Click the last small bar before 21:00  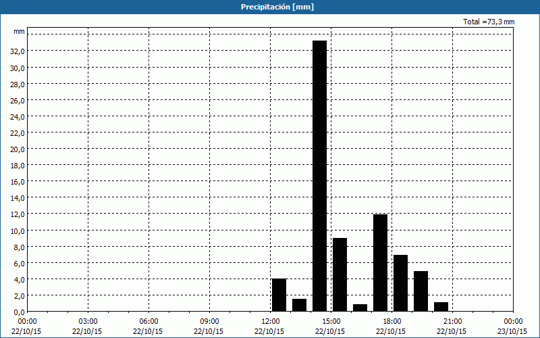pyautogui.click(x=441, y=307)
